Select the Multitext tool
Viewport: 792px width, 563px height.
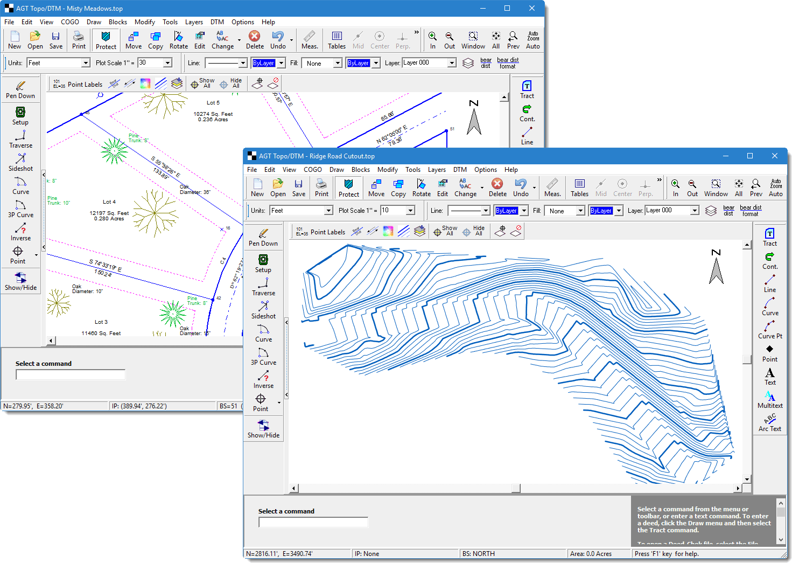pos(769,400)
